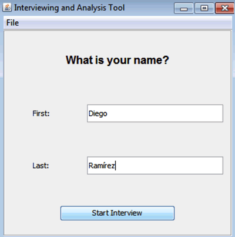This screenshot has height=237, width=235.
Task: Focus the Last name input field
Action: (155, 165)
